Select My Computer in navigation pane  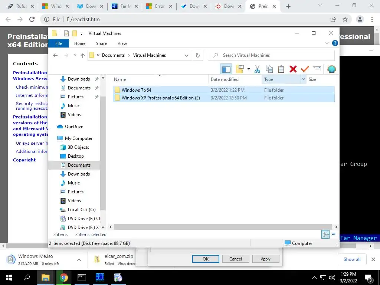click(x=79, y=138)
